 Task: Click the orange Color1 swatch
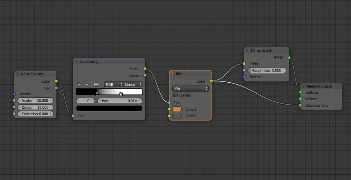(x=177, y=110)
